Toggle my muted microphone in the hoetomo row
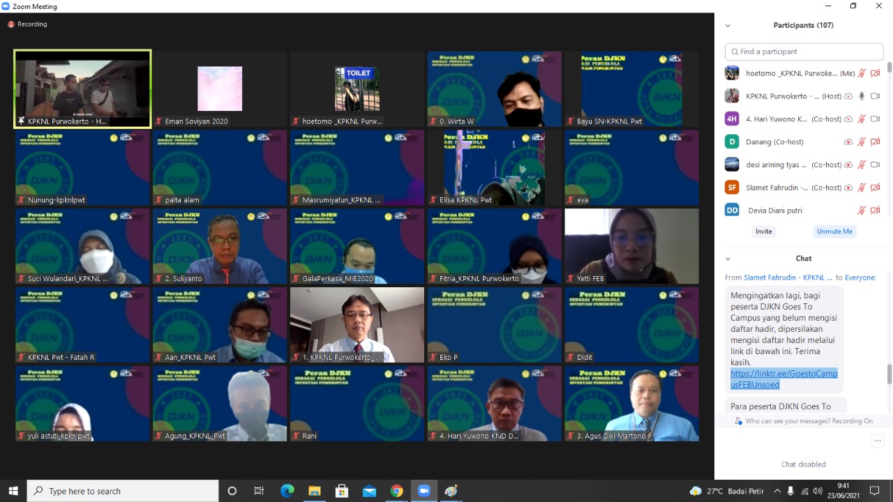 862,73
